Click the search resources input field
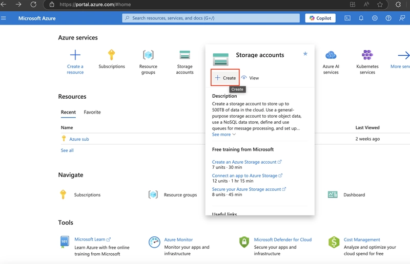Viewport: 410px width, 264px height. click(211, 18)
